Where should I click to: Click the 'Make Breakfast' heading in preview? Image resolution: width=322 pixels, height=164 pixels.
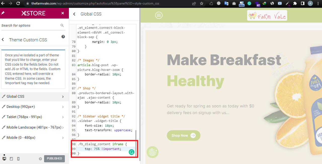224,60
